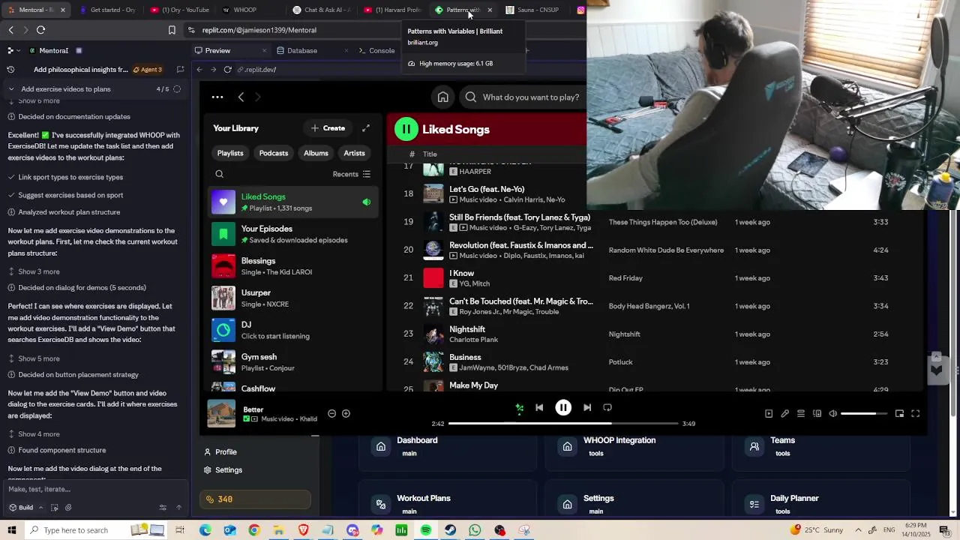Screen dimensions: 960x540
Task: Mute the Spotify volume speaker icon
Action: 832,413
